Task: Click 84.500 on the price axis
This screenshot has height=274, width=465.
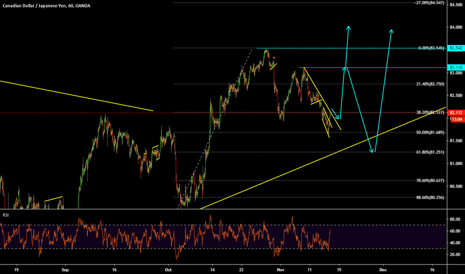Action: (456, 5)
